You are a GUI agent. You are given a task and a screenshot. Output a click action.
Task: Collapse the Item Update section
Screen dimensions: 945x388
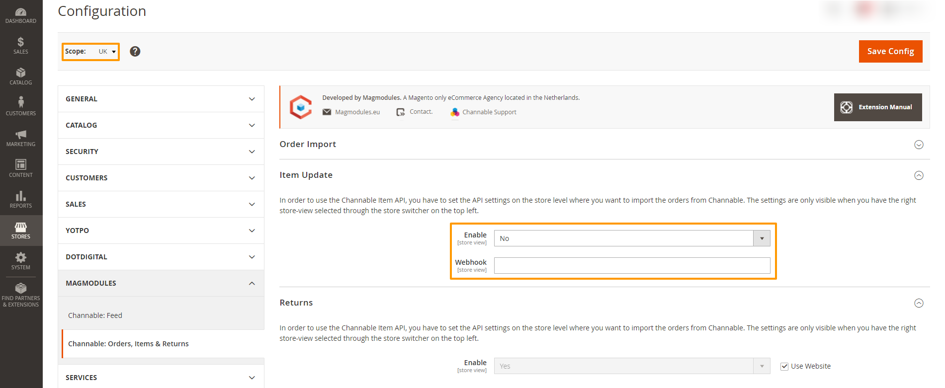tap(919, 175)
